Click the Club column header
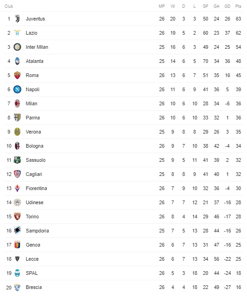 9,6
